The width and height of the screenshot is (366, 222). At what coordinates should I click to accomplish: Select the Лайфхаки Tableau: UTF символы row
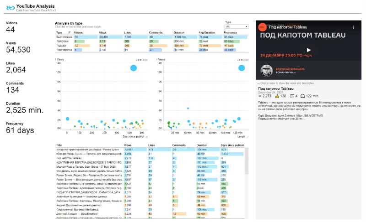point(150,184)
